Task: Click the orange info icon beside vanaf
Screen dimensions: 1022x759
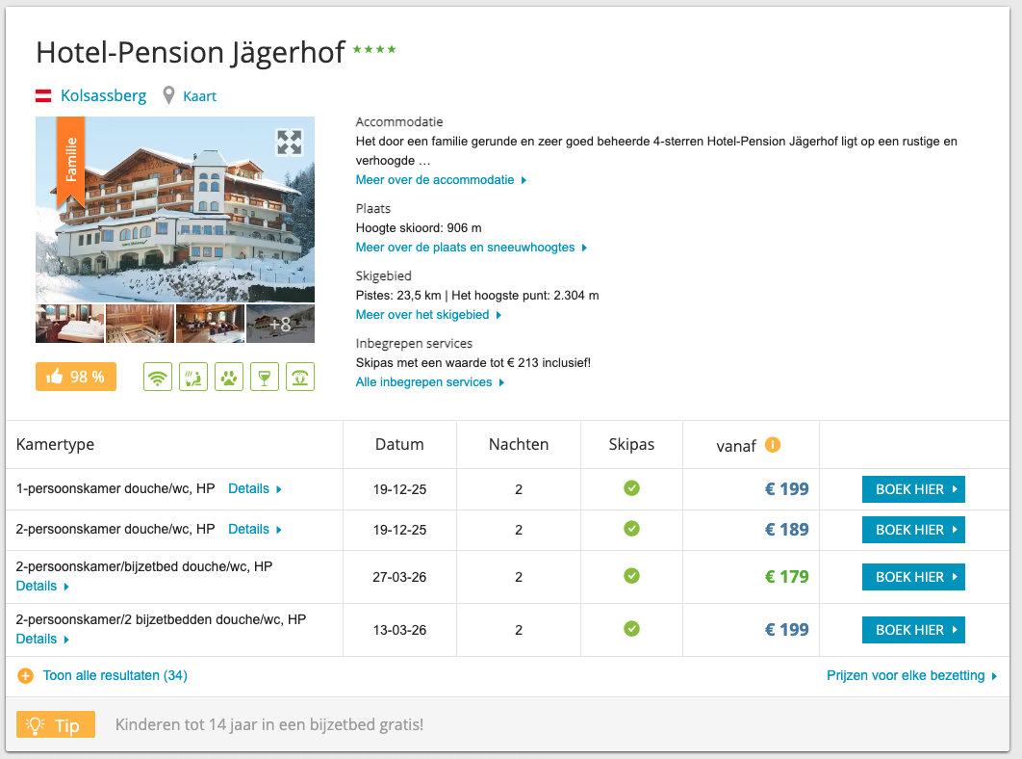Action: 772,445
